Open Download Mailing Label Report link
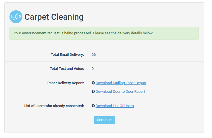This screenshot has width=212, height=138. [x=121, y=83]
